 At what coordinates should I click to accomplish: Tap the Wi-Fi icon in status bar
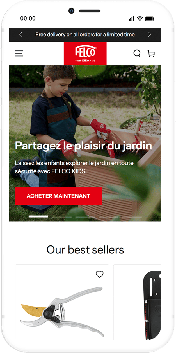point(140,19)
